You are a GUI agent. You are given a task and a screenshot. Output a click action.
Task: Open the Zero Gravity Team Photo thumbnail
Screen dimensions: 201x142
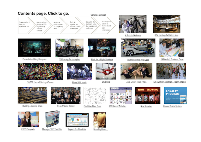pyautogui.click(x=136, y=71)
